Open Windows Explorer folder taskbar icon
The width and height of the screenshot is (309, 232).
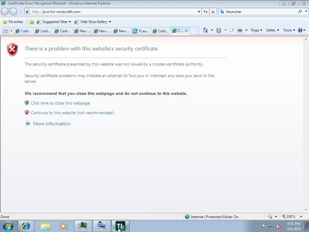(46, 226)
